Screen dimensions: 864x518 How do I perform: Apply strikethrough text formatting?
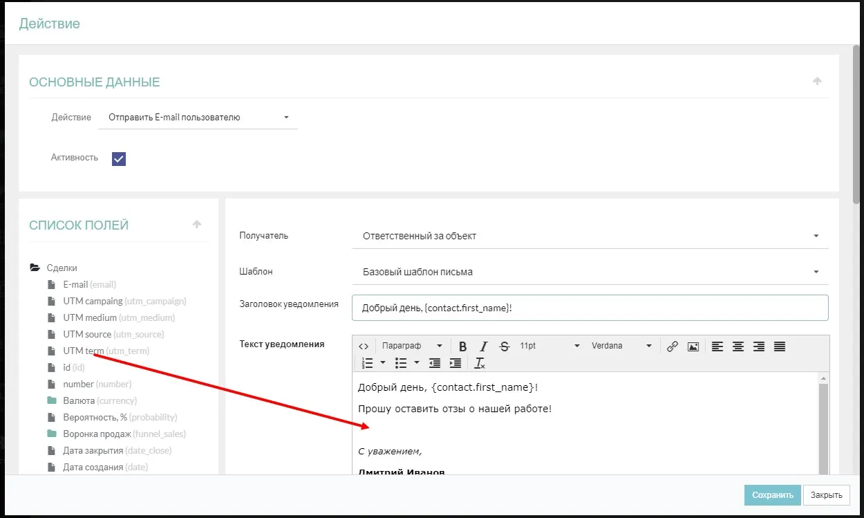click(x=504, y=346)
